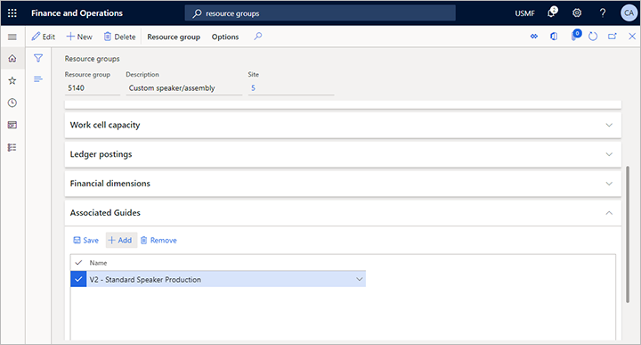The image size is (641, 345).
Task: Open help question mark icon
Action: (x=603, y=13)
